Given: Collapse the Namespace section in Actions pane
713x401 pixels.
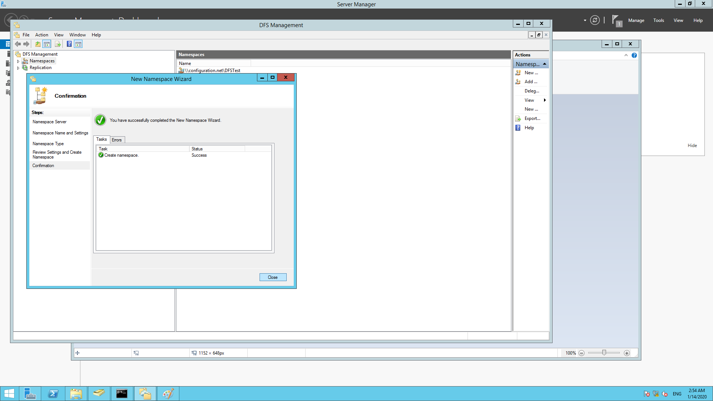Looking at the screenshot, I should (544, 63).
